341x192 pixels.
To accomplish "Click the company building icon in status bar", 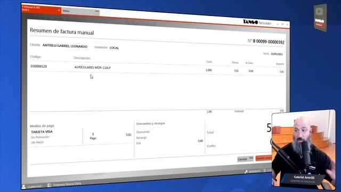I will (50, 185).
